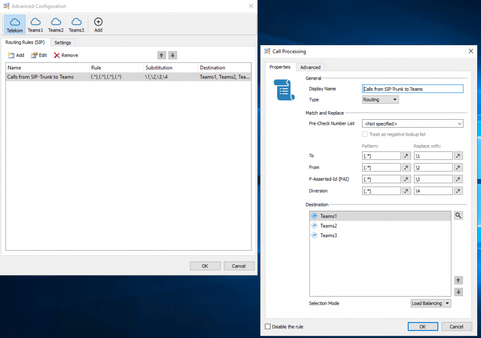Open the Type dropdown
Screen dimensions: 481x338
tap(380, 100)
